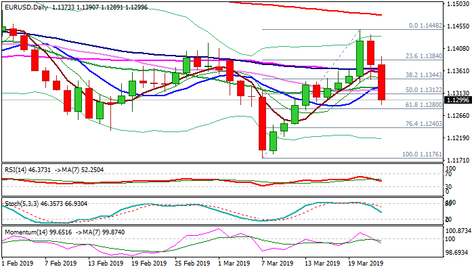This screenshot has width=474, height=271.
Task: Click the 1 Feb 2019 date label
Action: [18, 264]
